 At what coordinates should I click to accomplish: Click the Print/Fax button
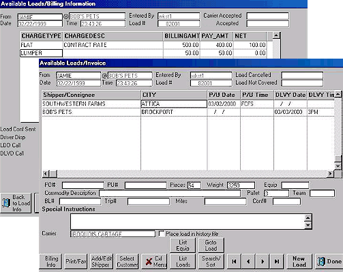pyautogui.click(x=76, y=261)
